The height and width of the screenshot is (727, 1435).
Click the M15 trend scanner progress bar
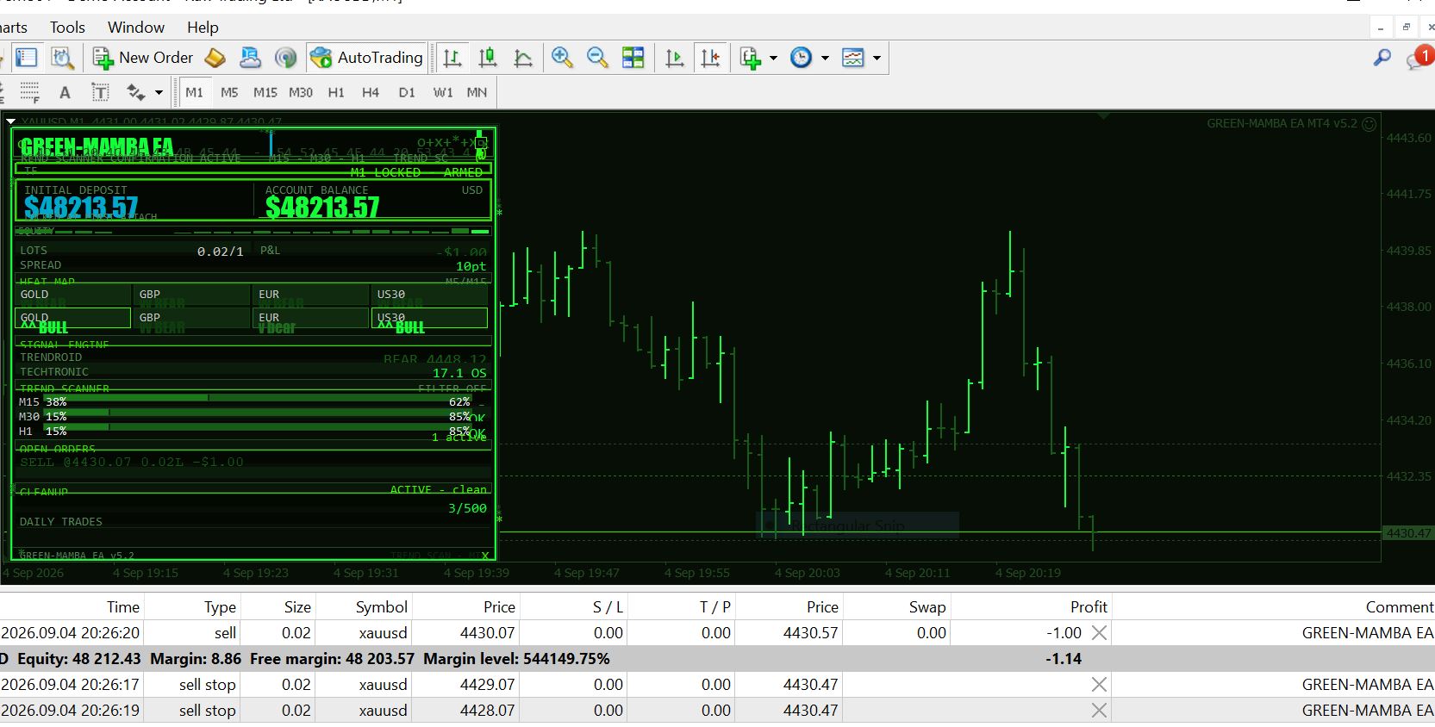pyautogui.click(x=259, y=399)
